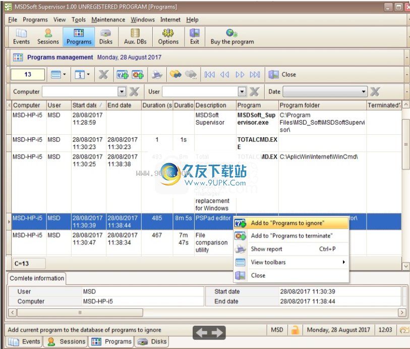This screenshot has height=349, width=410.
Task: Click the table scroll down arrow
Action: (405, 266)
